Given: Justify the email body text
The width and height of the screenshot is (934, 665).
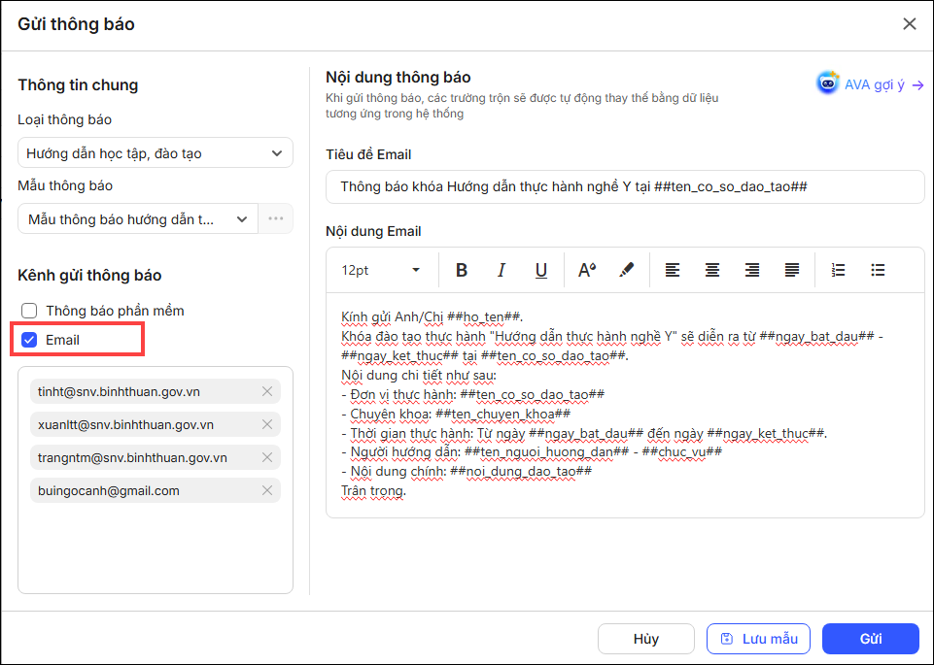Looking at the screenshot, I should [x=792, y=271].
